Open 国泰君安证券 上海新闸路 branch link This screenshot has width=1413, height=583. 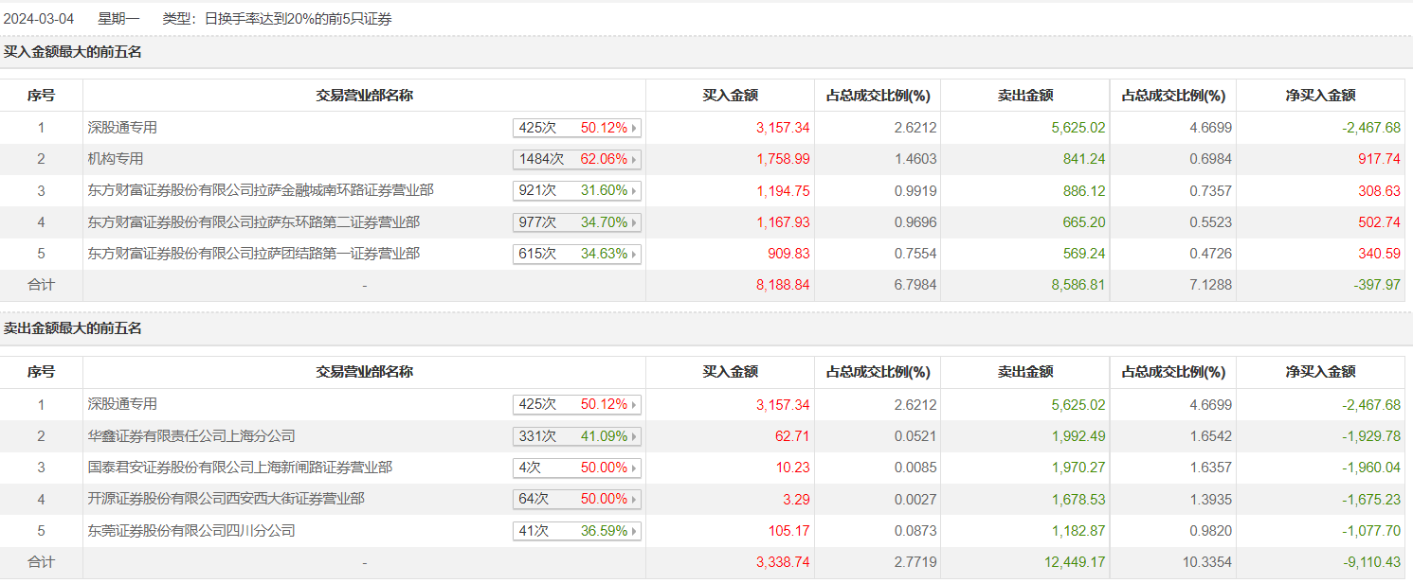point(240,468)
